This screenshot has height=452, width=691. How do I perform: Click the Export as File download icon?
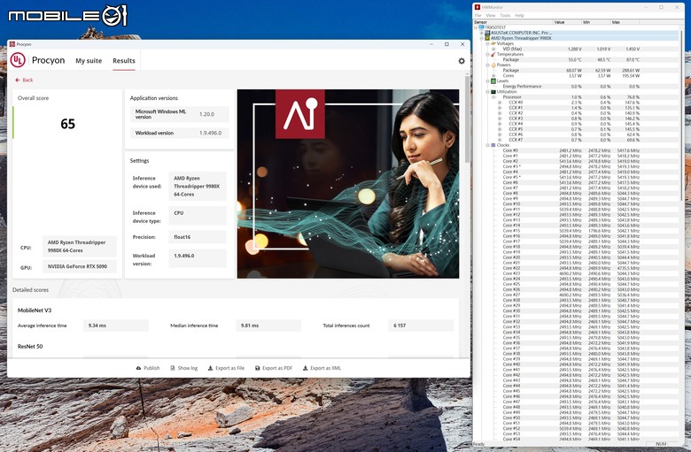[210, 368]
